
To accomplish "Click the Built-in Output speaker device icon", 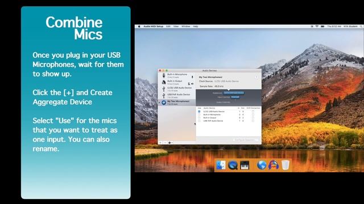I will pyautogui.click(x=164, y=82).
